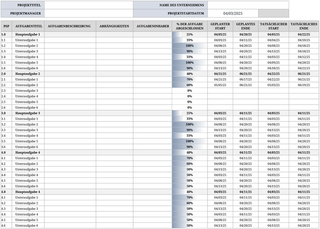This screenshot has width=320, height=229.
Task: Select the blank PROJEKTMANAGER value field
Action: tap(89, 13)
